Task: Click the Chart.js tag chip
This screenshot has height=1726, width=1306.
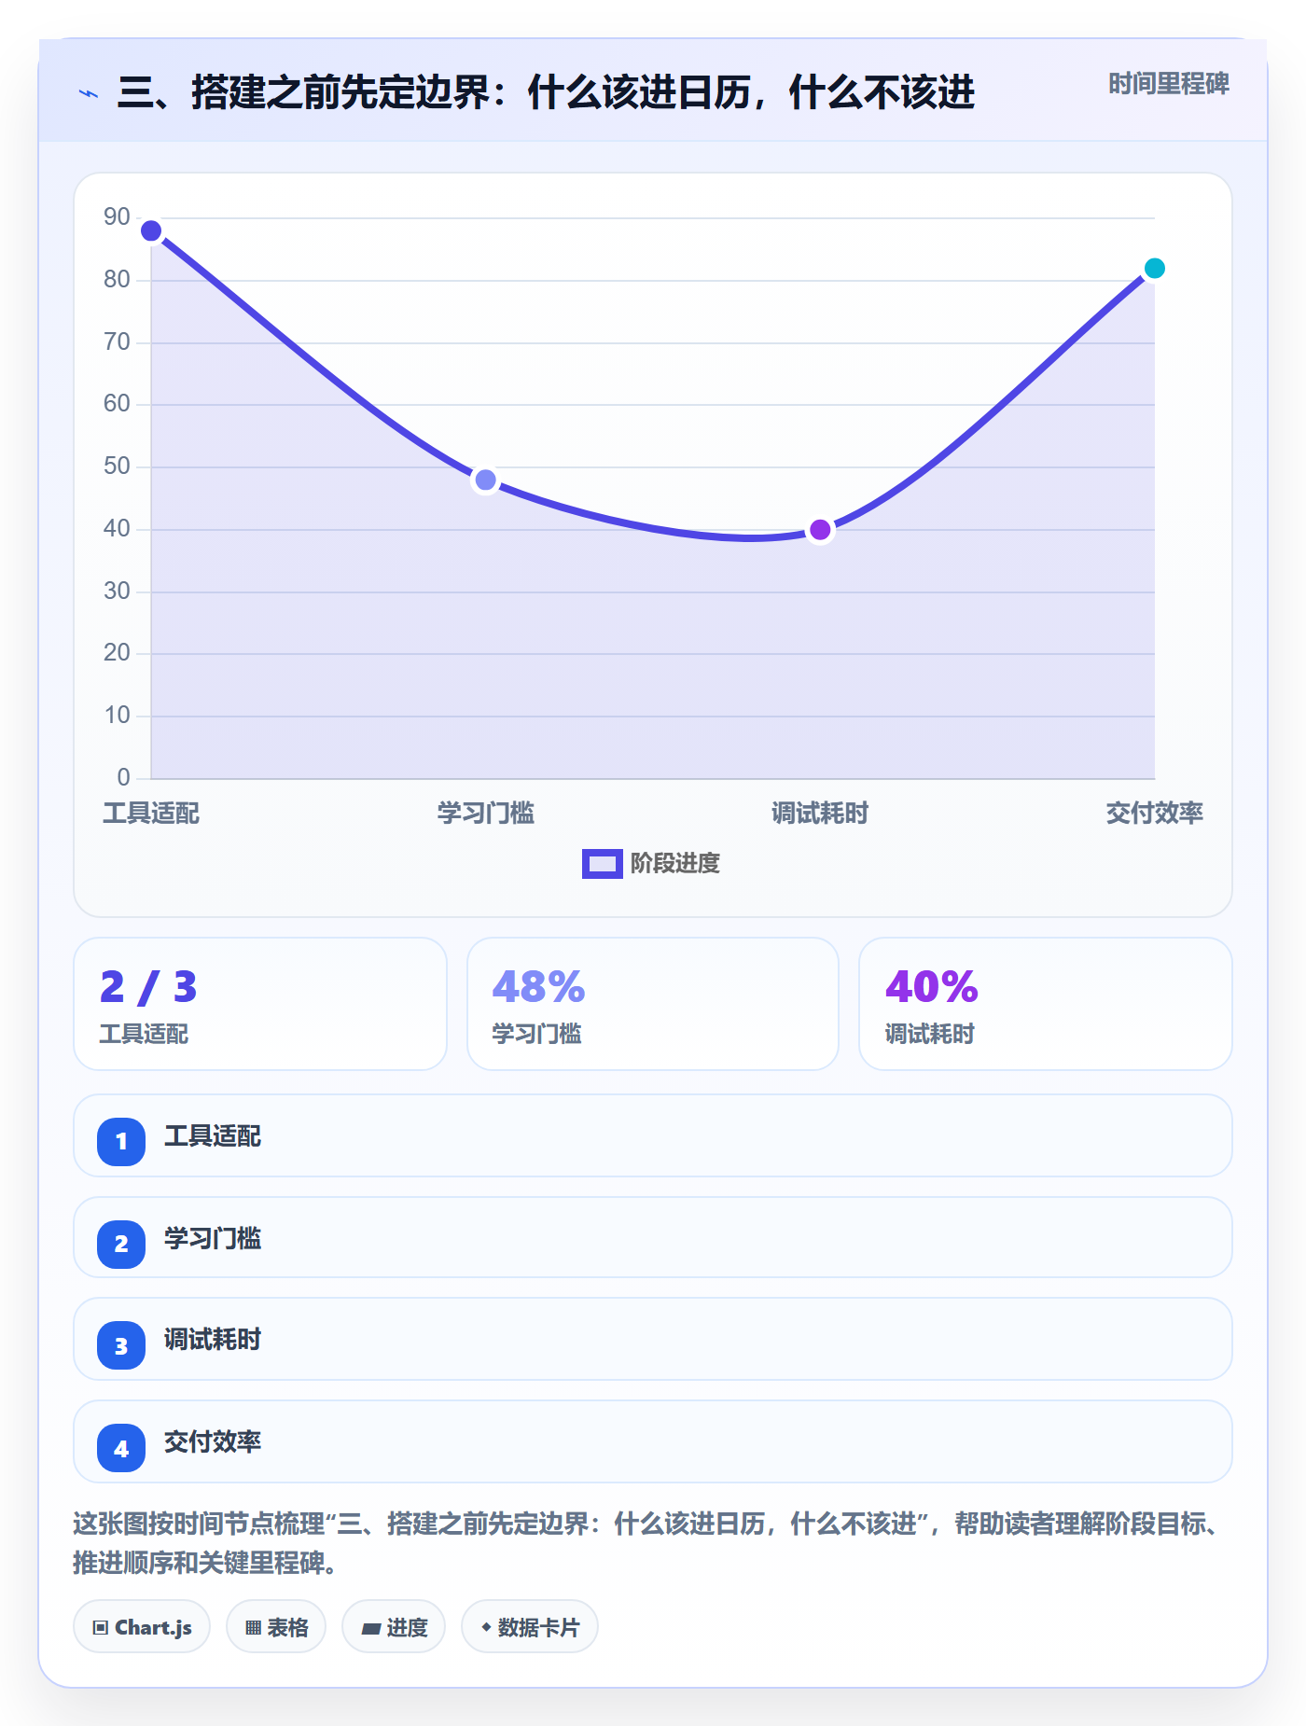Action: (x=142, y=1627)
